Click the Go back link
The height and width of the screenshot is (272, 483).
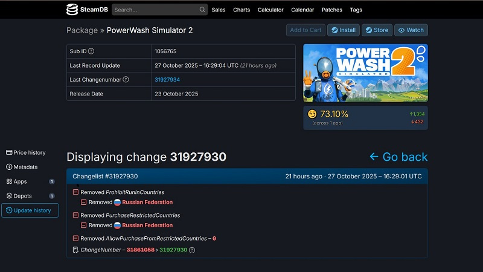[398, 157]
